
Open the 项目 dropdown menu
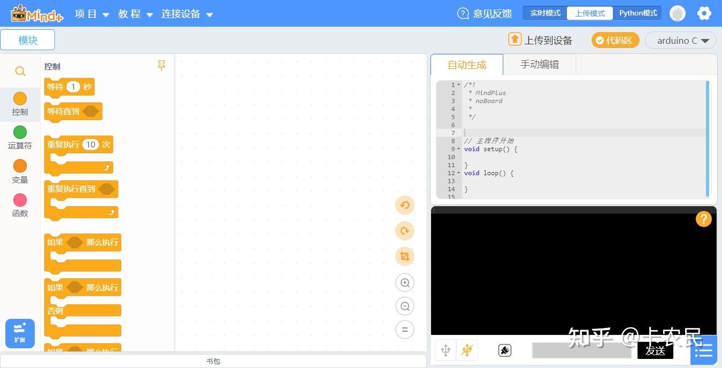[x=91, y=14]
